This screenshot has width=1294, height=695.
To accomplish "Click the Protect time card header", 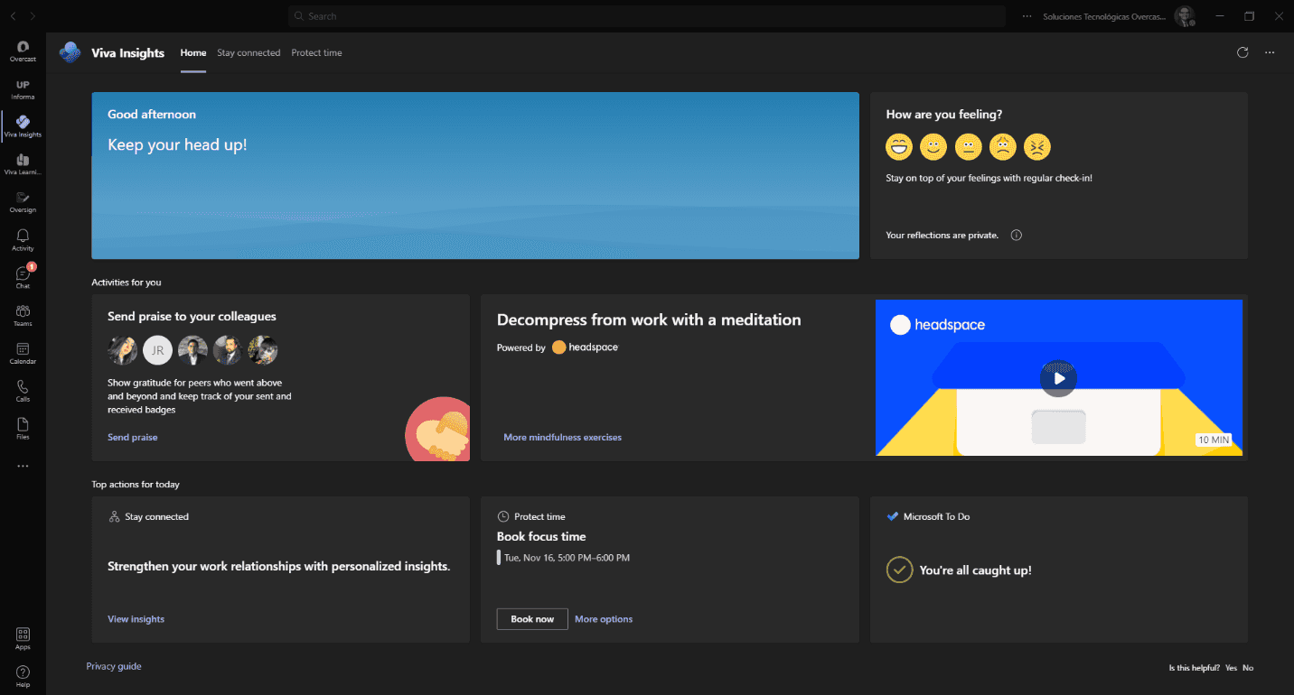I will coord(531,517).
